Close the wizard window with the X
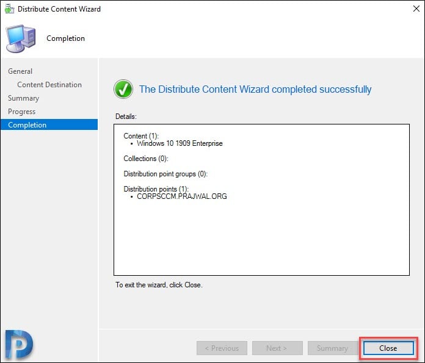425x363 pixels. tap(416, 9)
